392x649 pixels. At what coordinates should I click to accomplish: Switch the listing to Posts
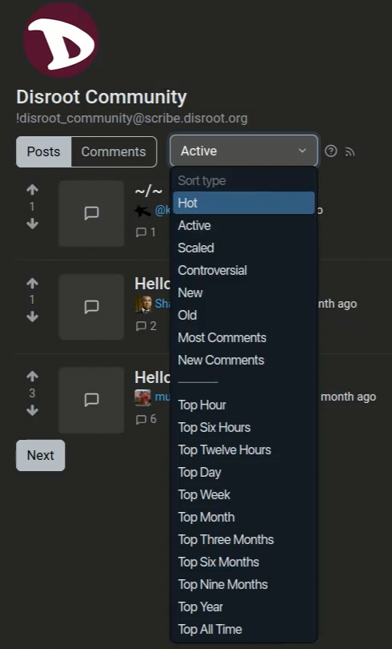pos(44,152)
